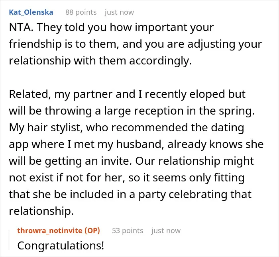Click the 88 points score

click(x=81, y=12)
